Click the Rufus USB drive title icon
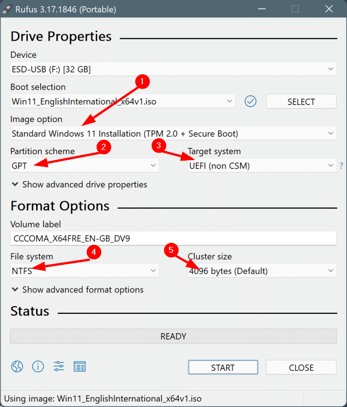The width and height of the screenshot is (347, 407). click(7, 9)
